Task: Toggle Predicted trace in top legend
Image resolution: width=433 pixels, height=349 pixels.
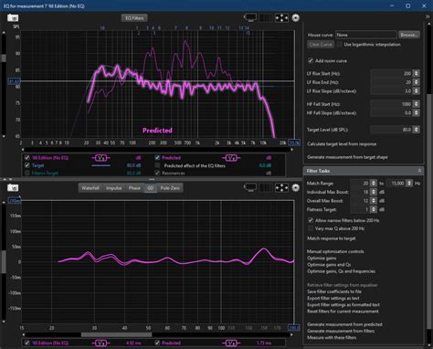Action: (157, 158)
